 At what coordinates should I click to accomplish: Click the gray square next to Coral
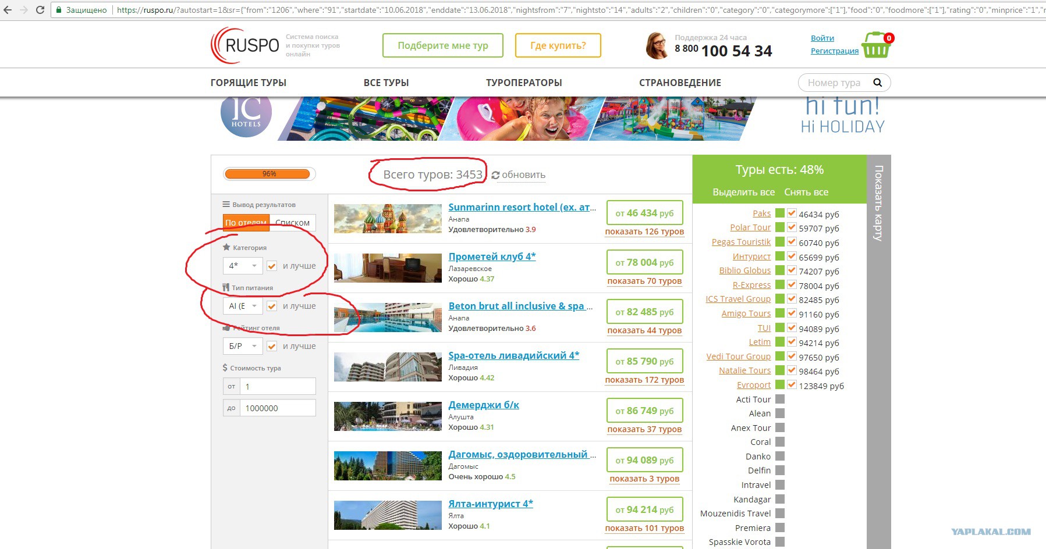pos(780,442)
